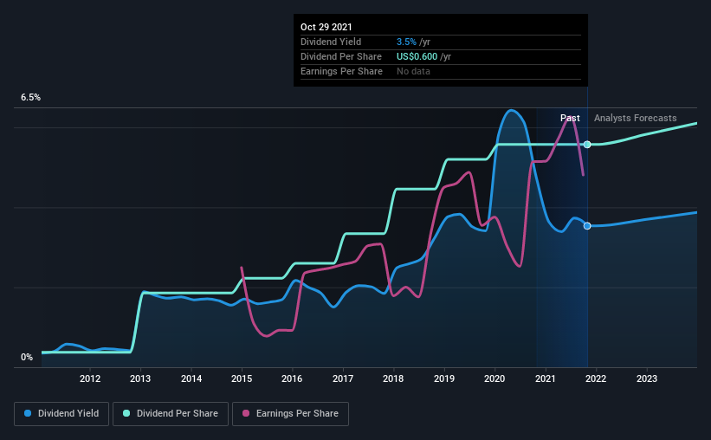Click the teal Dividend Per Share legend dot
711x440 pixels.
[x=126, y=413]
